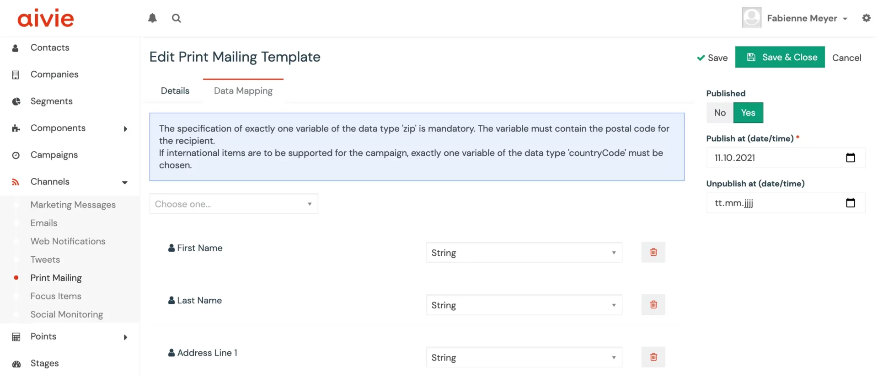Viewport: 878px width, 376px height.
Task: Click the Cancel button
Action: click(846, 58)
